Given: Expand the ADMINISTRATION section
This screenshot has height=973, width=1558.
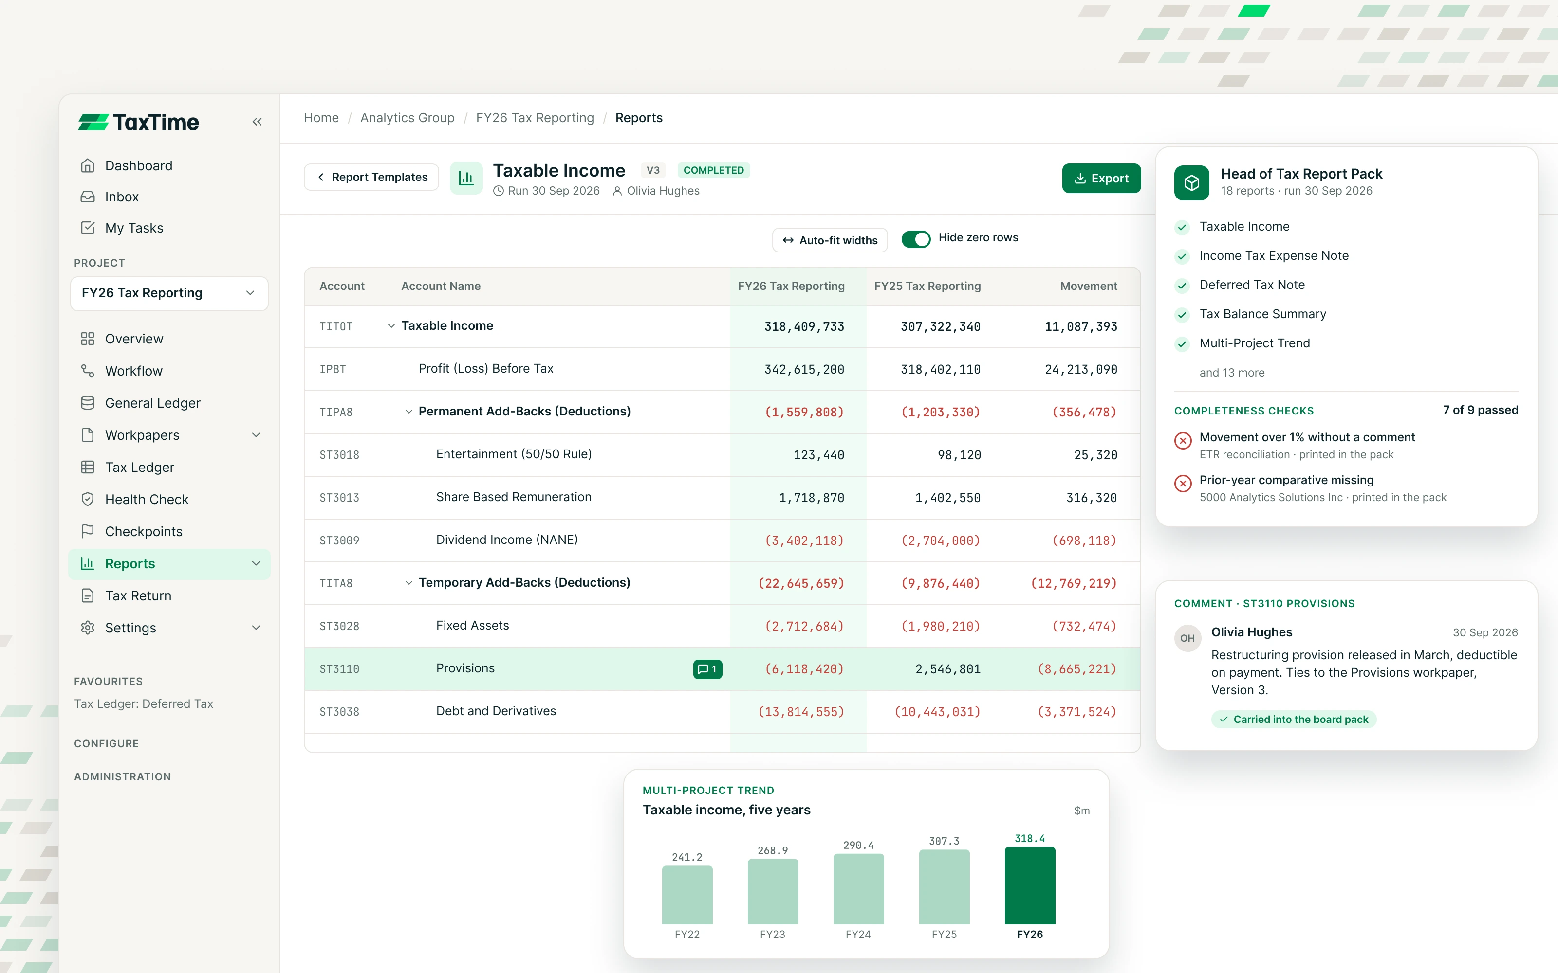Looking at the screenshot, I should pos(122,777).
